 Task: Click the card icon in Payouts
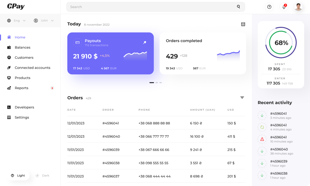[x=77, y=43]
